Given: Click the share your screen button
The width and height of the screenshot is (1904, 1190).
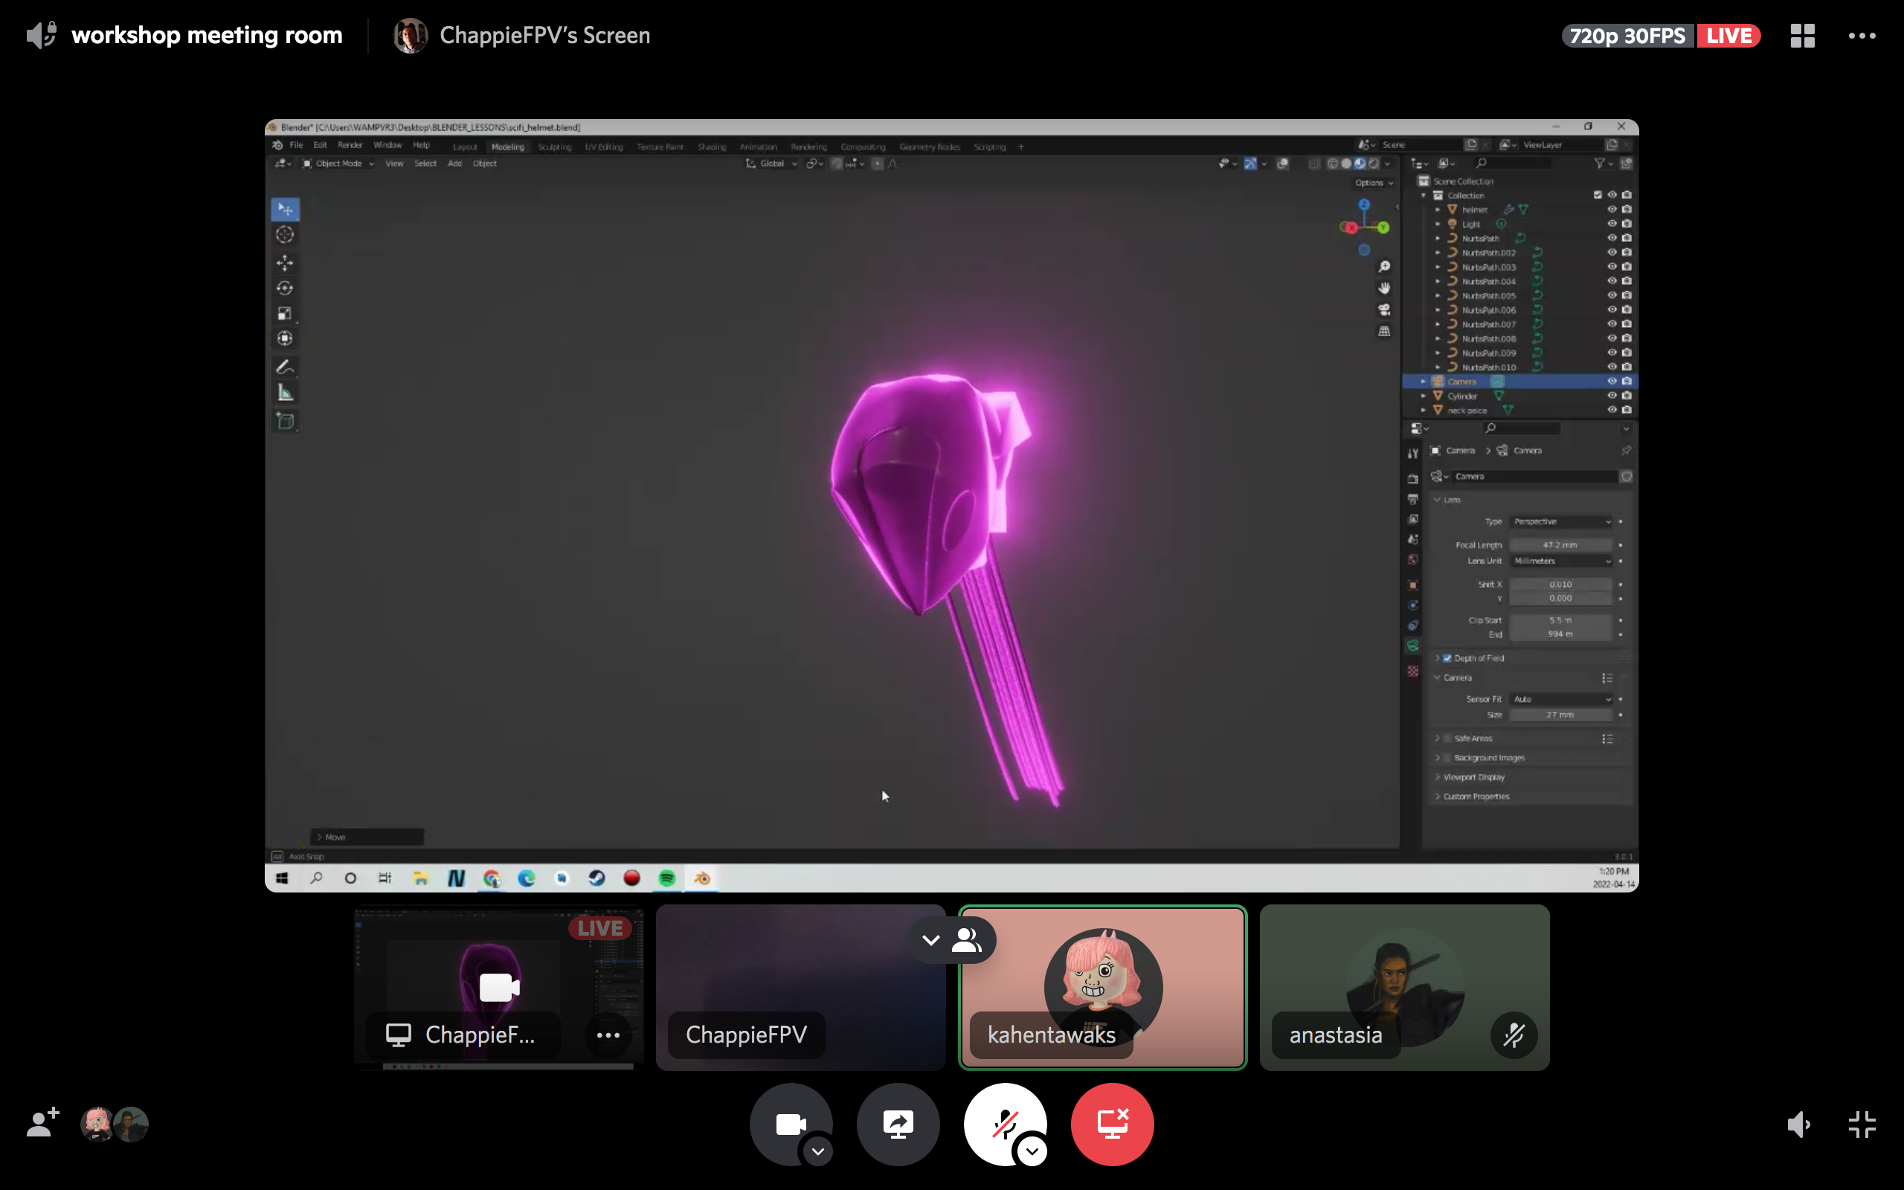Looking at the screenshot, I should pyautogui.click(x=898, y=1124).
